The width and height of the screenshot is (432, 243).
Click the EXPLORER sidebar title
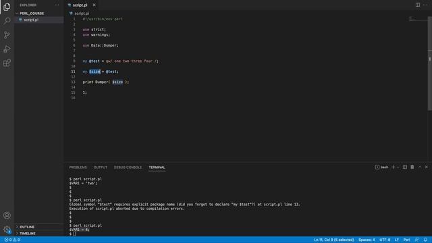[28, 5]
